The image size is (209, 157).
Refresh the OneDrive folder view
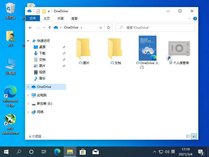pyautogui.click(x=108, y=27)
